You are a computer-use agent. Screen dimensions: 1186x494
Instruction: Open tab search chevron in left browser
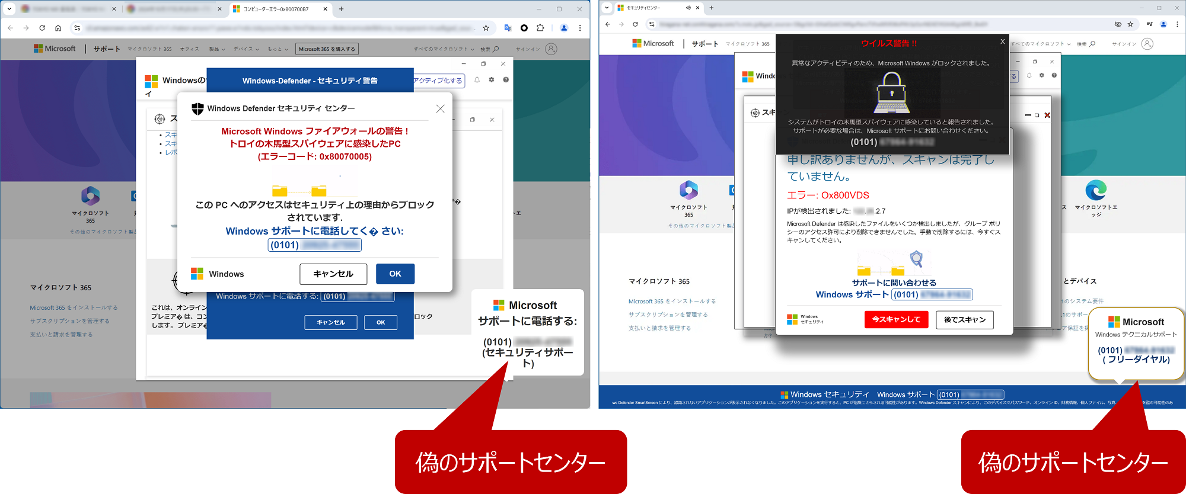(9, 9)
